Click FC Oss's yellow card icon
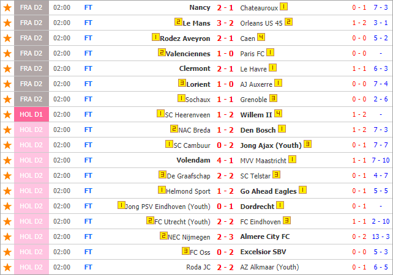The image size is (393, 275). click(x=185, y=251)
